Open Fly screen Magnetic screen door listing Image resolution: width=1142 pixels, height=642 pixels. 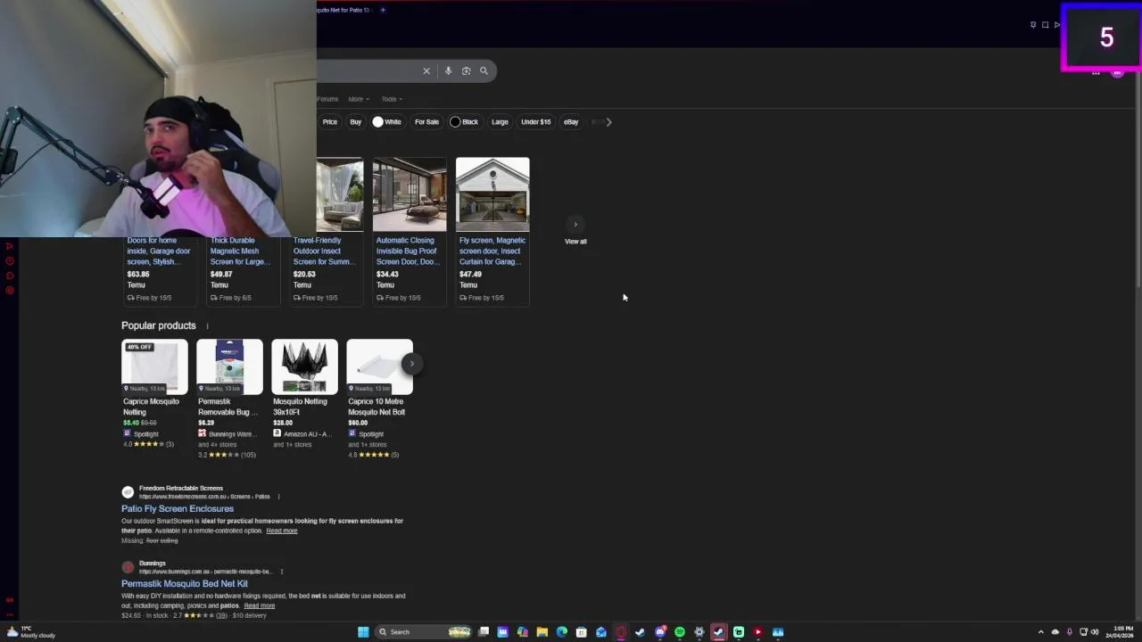pos(492,251)
